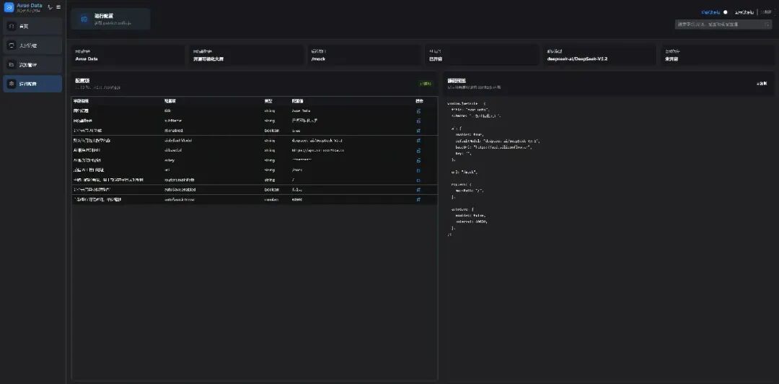Click the Avue Data logo icon
This screenshot has height=384, width=779.
click(x=9, y=7)
